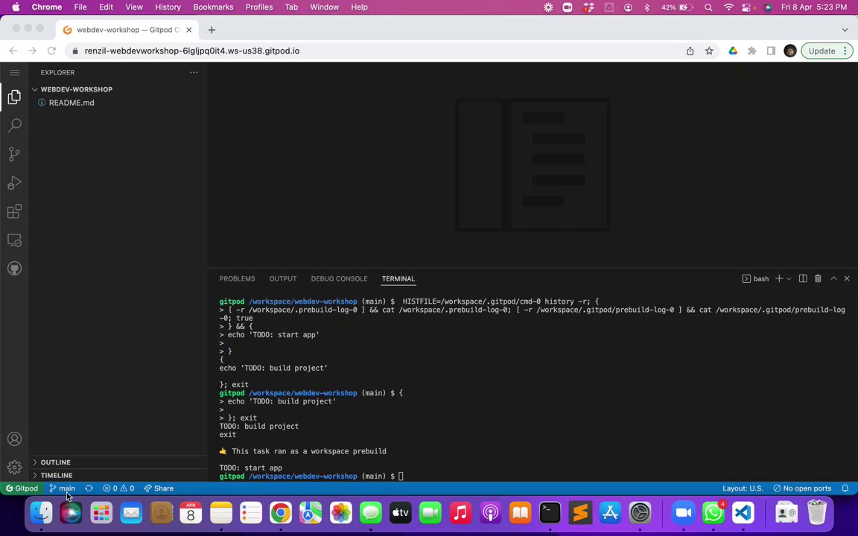
Task: Open notifications bell in status bar
Action: [x=845, y=488]
